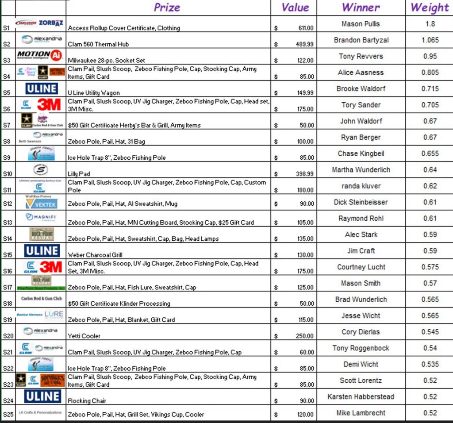Select the LURE logo in row S19
This screenshot has height=423, width=453.
(x=54, y=314)
